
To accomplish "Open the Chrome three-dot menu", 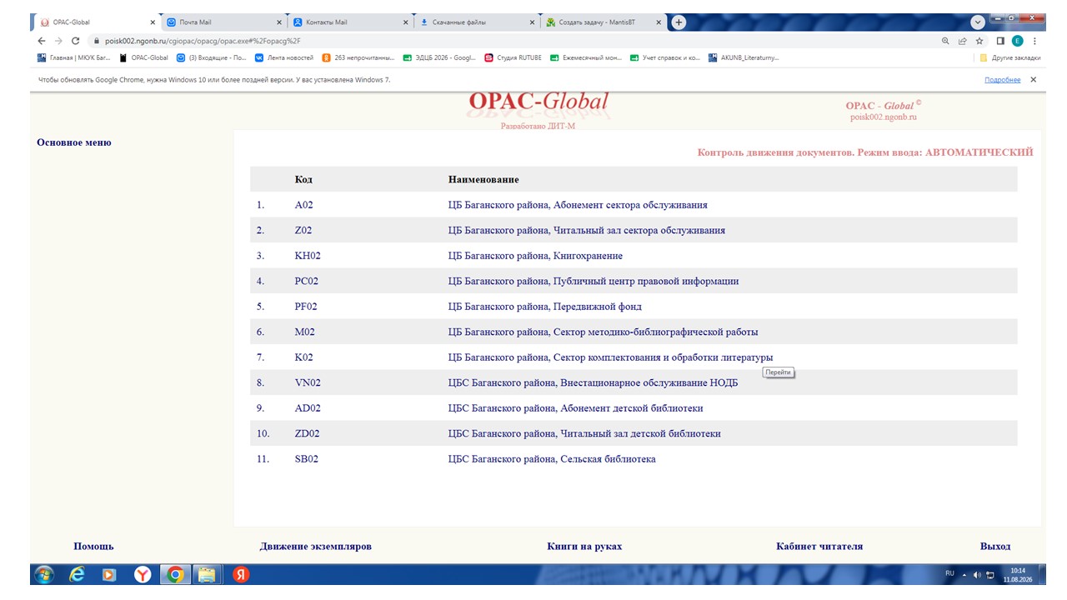I will (1034, 40).
